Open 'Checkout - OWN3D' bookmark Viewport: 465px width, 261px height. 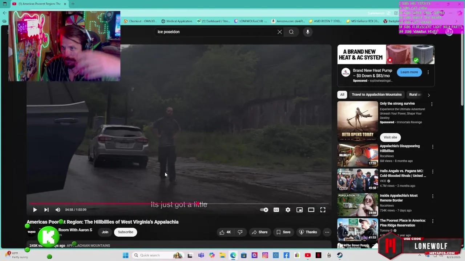tap(140, 21)
